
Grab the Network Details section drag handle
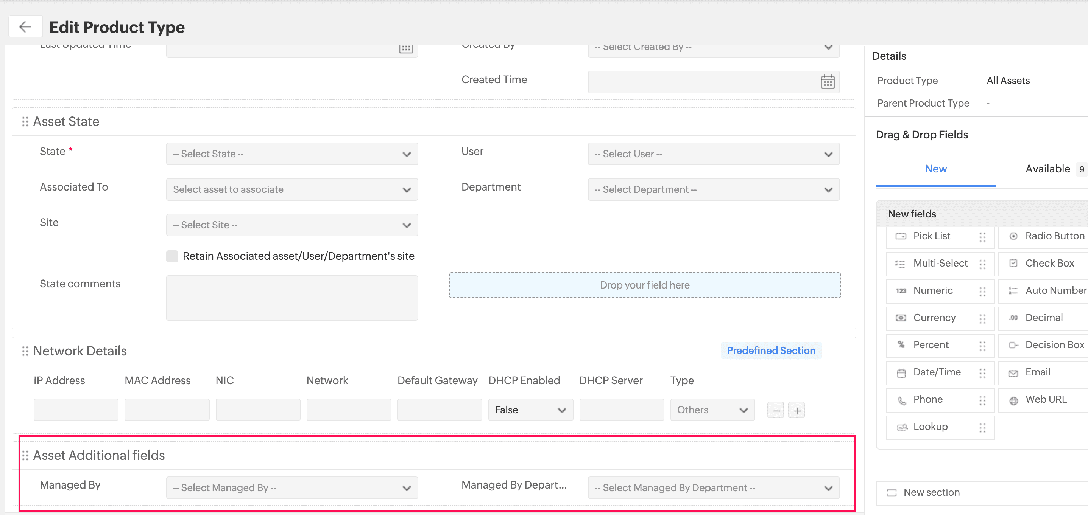25,351
